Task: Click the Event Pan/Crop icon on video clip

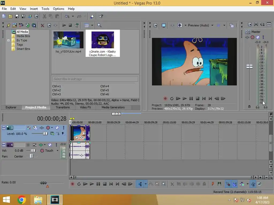Action: point(77,137)
